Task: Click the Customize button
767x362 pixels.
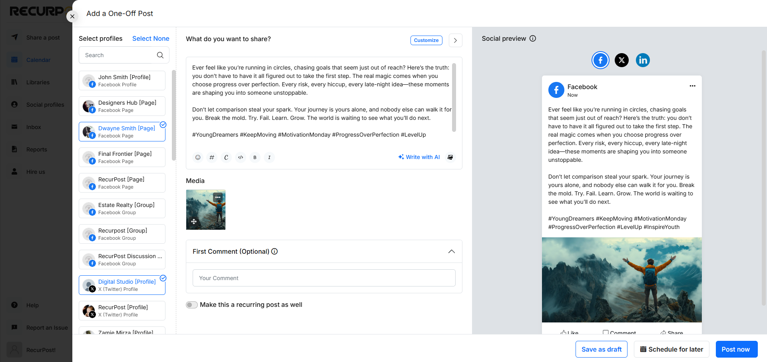Action: (x=426, y=40)
